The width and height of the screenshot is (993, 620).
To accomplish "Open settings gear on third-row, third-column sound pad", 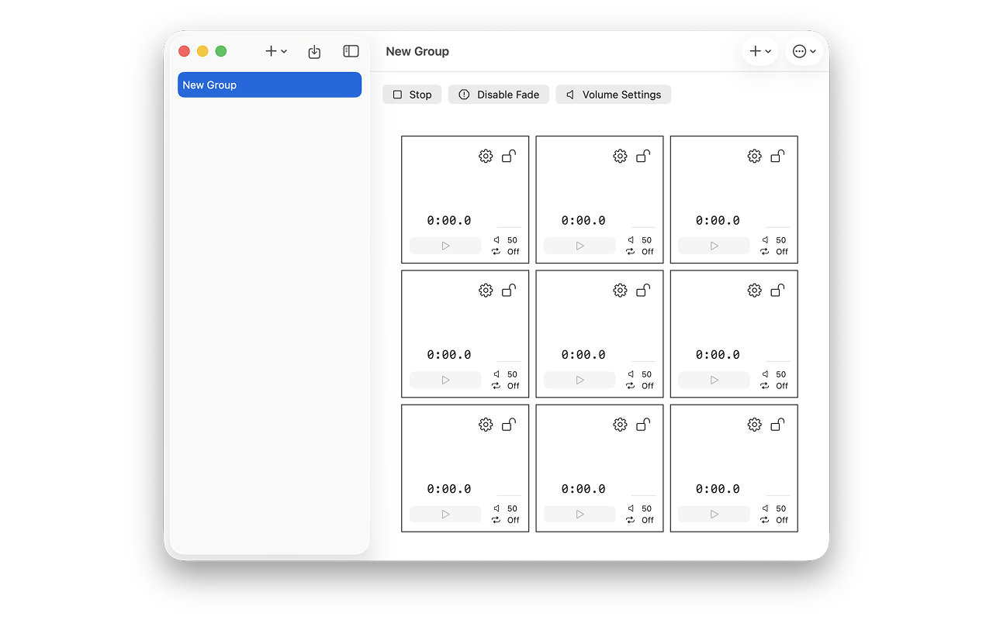I will pyautogui.click(x=754, y=424).
